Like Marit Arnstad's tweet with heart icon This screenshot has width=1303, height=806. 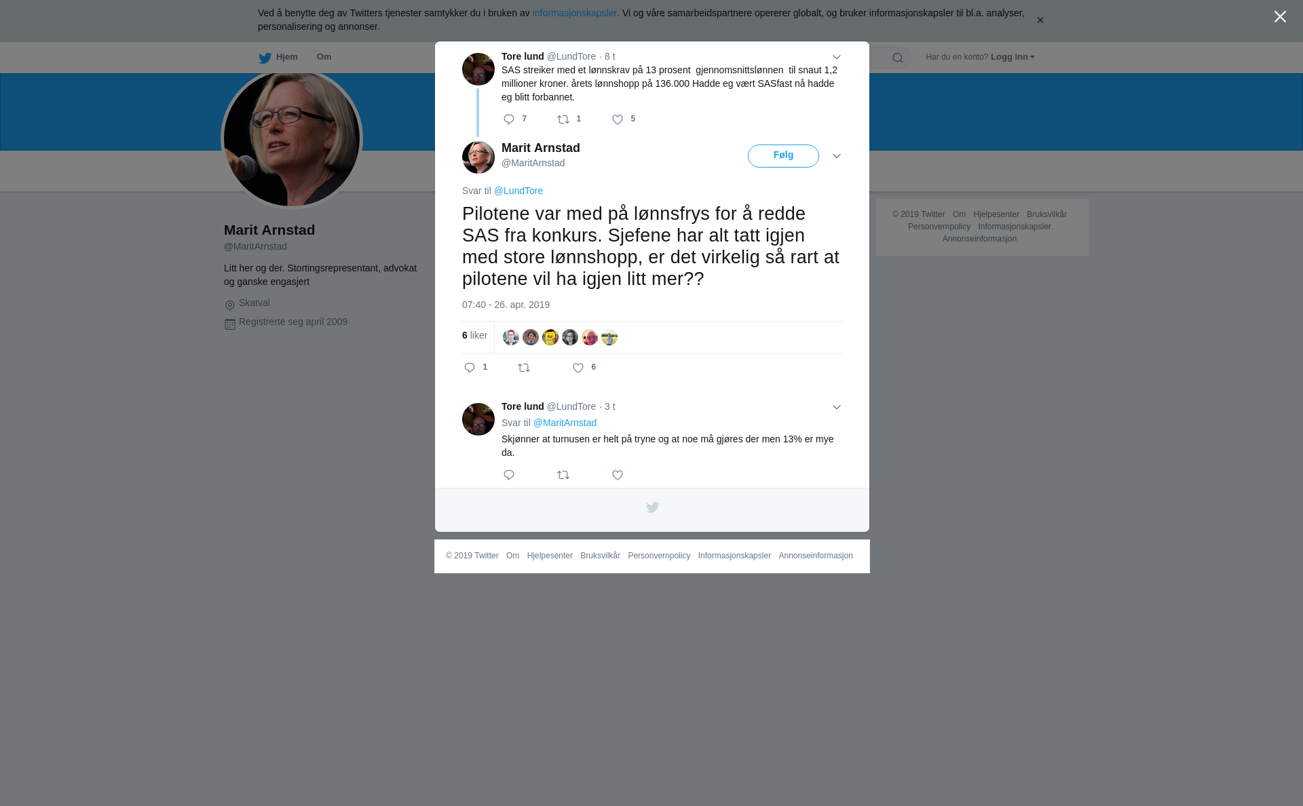coord(578,368)
